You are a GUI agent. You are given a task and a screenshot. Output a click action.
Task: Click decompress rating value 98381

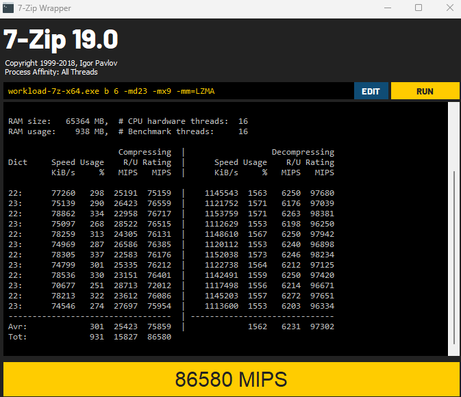(322, 214)
